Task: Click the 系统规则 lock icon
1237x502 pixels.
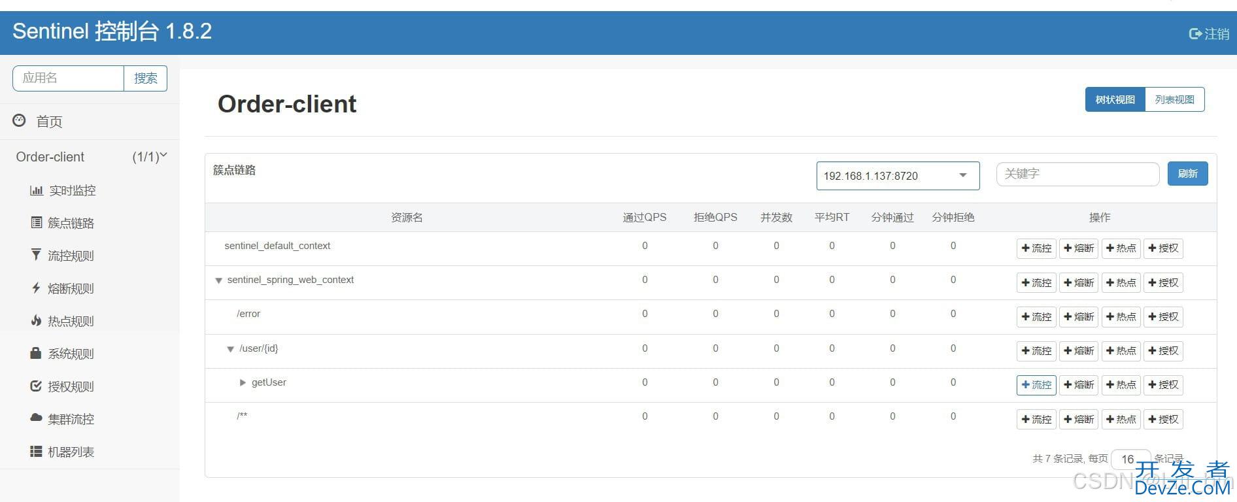Action: [37, 353]
